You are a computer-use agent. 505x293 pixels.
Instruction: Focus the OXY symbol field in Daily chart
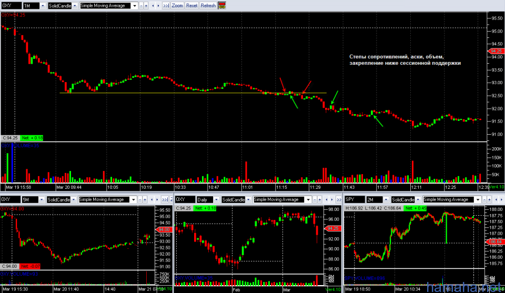185,199
